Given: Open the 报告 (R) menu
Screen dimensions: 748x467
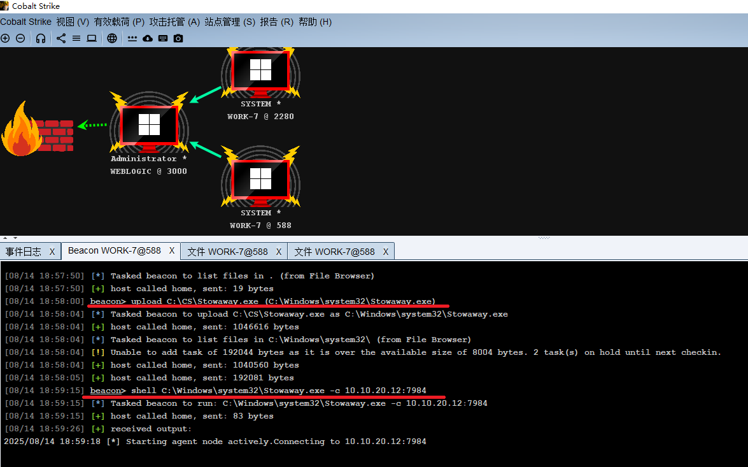Looking at the screenshot, I should (x=276, y=22).
